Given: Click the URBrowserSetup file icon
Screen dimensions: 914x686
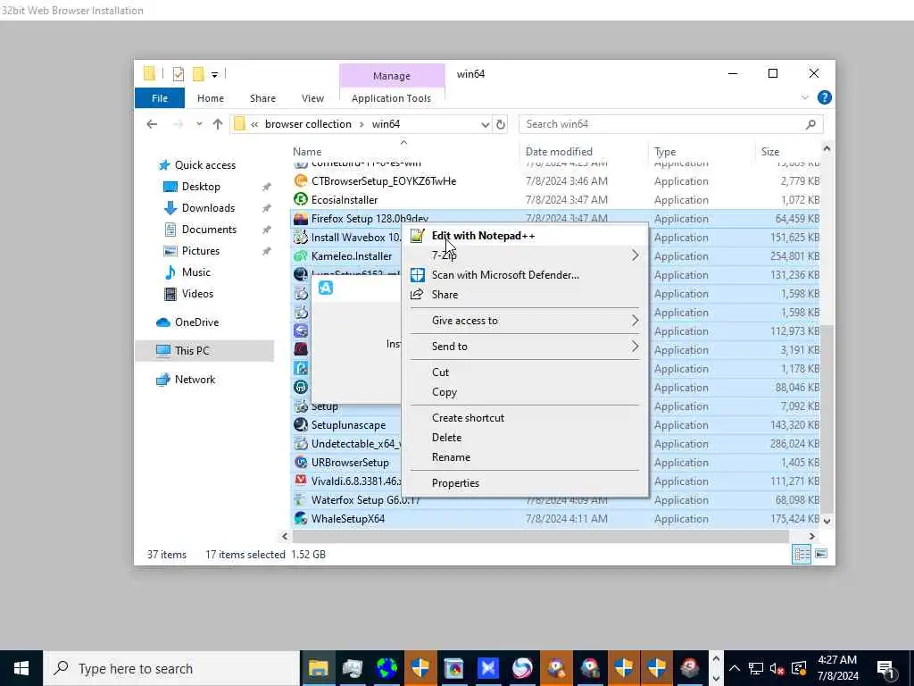Looking at the screenshot, I should [300, 462].
